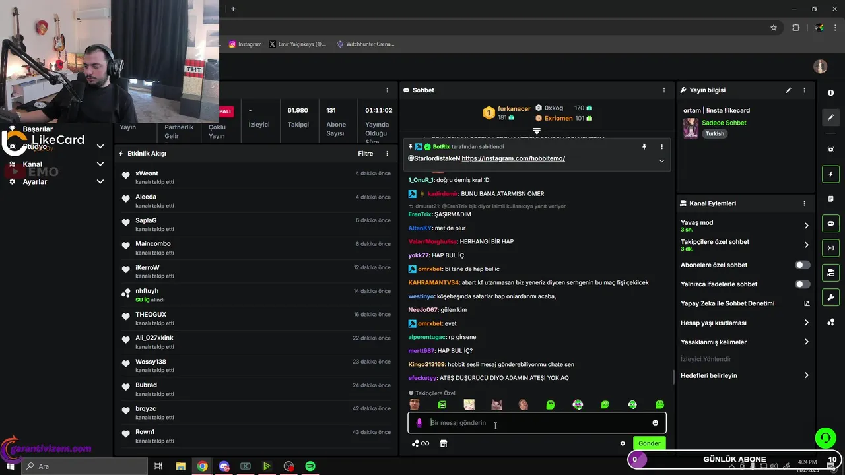Open the Instagram bookmark tab
This screenshot has width=845, height=475.
[245, 44]
